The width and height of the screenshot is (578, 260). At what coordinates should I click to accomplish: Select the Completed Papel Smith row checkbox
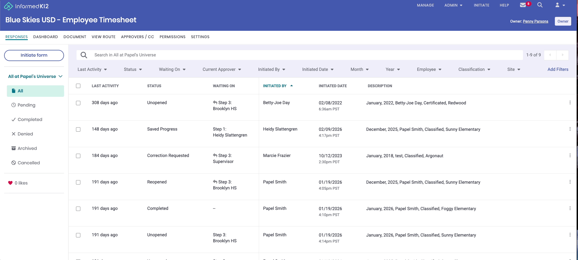[78, 209]
